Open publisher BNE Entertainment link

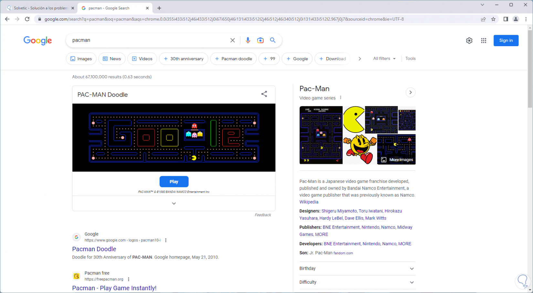tap(341, 227)
